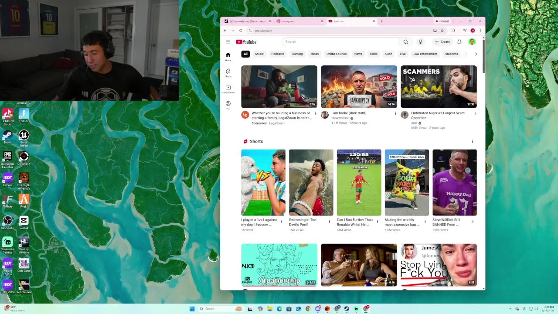Click the YouTube search input field
This screenshot has height=314, width=558.
pos(340,42)
